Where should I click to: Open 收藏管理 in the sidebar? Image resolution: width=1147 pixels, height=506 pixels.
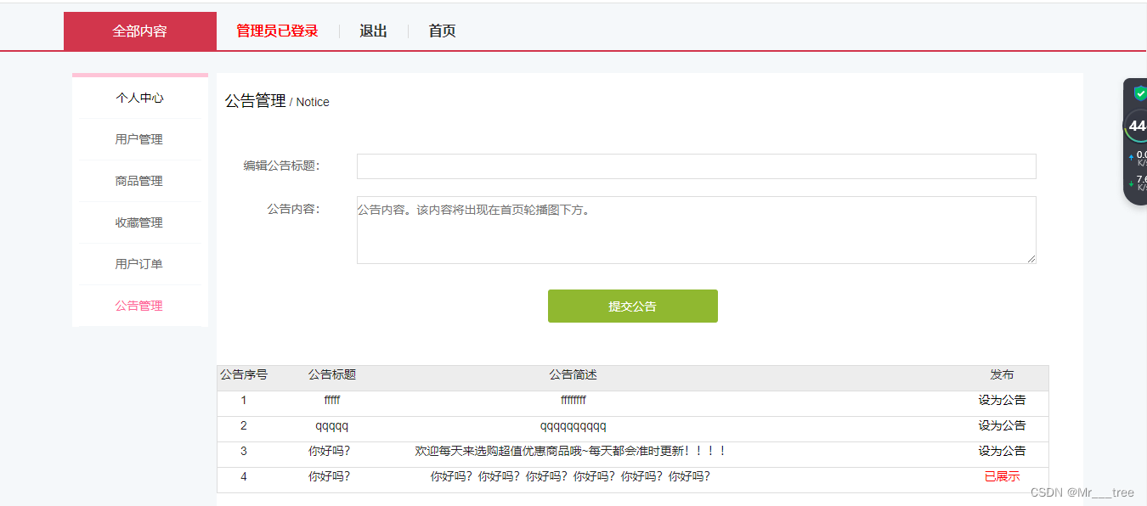[140, 222]
